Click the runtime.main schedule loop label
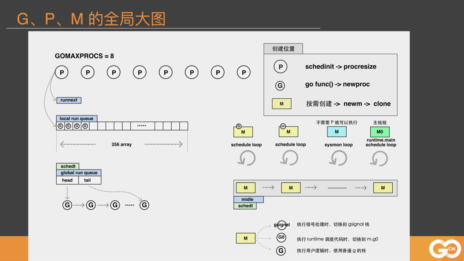Image resolution: width=464 pixels, height=261 pixels. tap(381, 143)
